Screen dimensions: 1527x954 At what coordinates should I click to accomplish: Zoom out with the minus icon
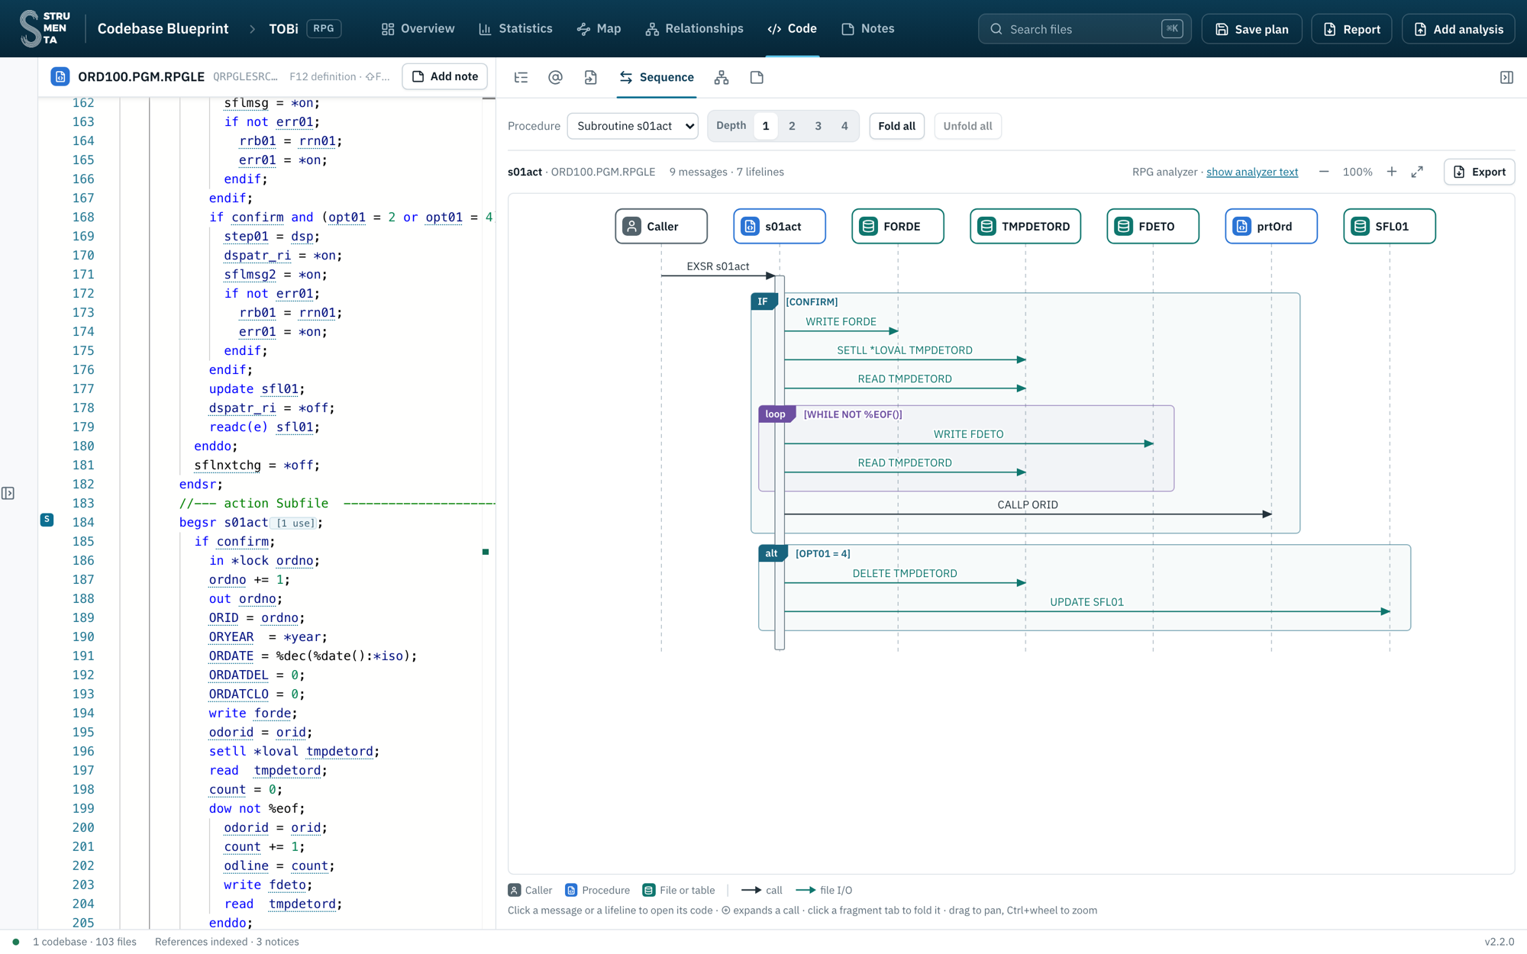click(1324, 172)
